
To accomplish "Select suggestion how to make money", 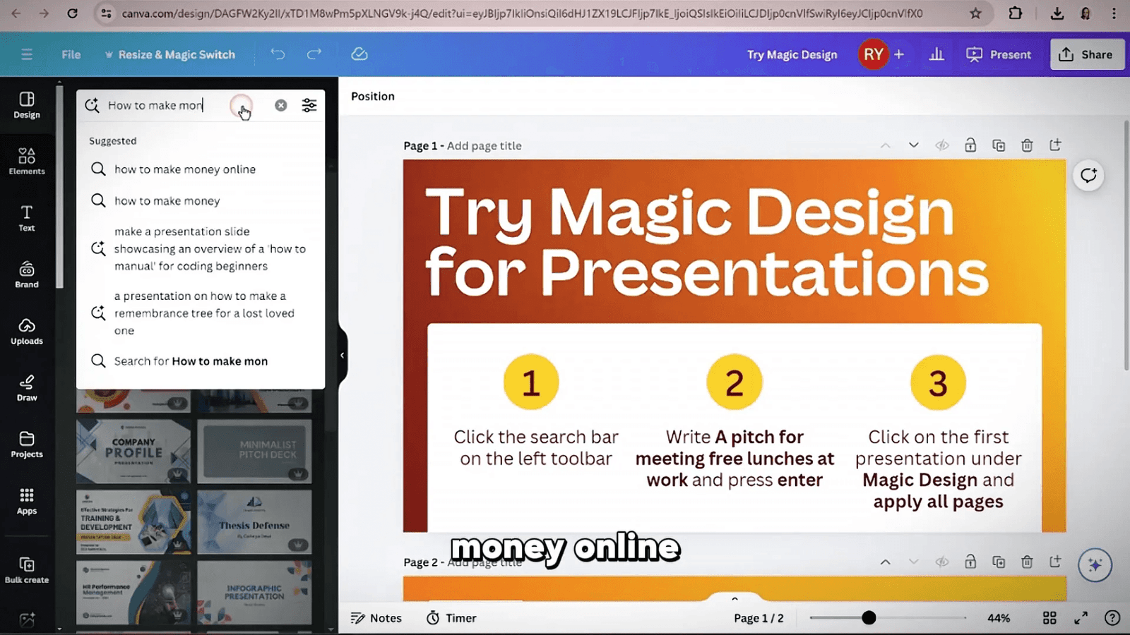I will 201,201.
